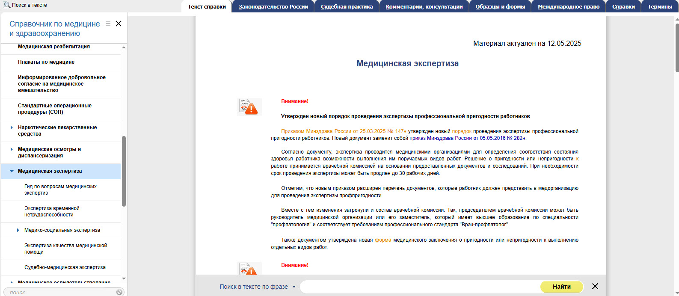Select the Международное право tab
The width and height of the screenshot is (679, 296).
click(x=569, y=6)
